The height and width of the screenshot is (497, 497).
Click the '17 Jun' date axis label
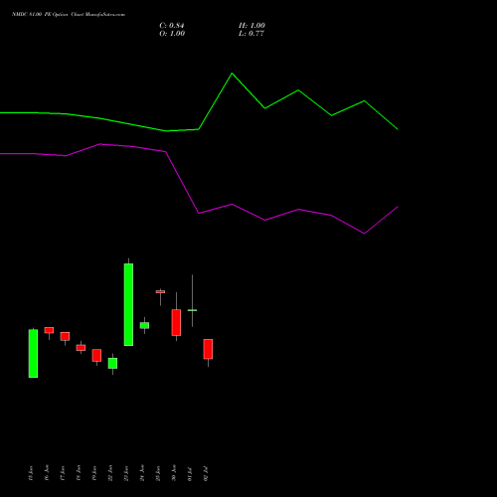[63, 473]
